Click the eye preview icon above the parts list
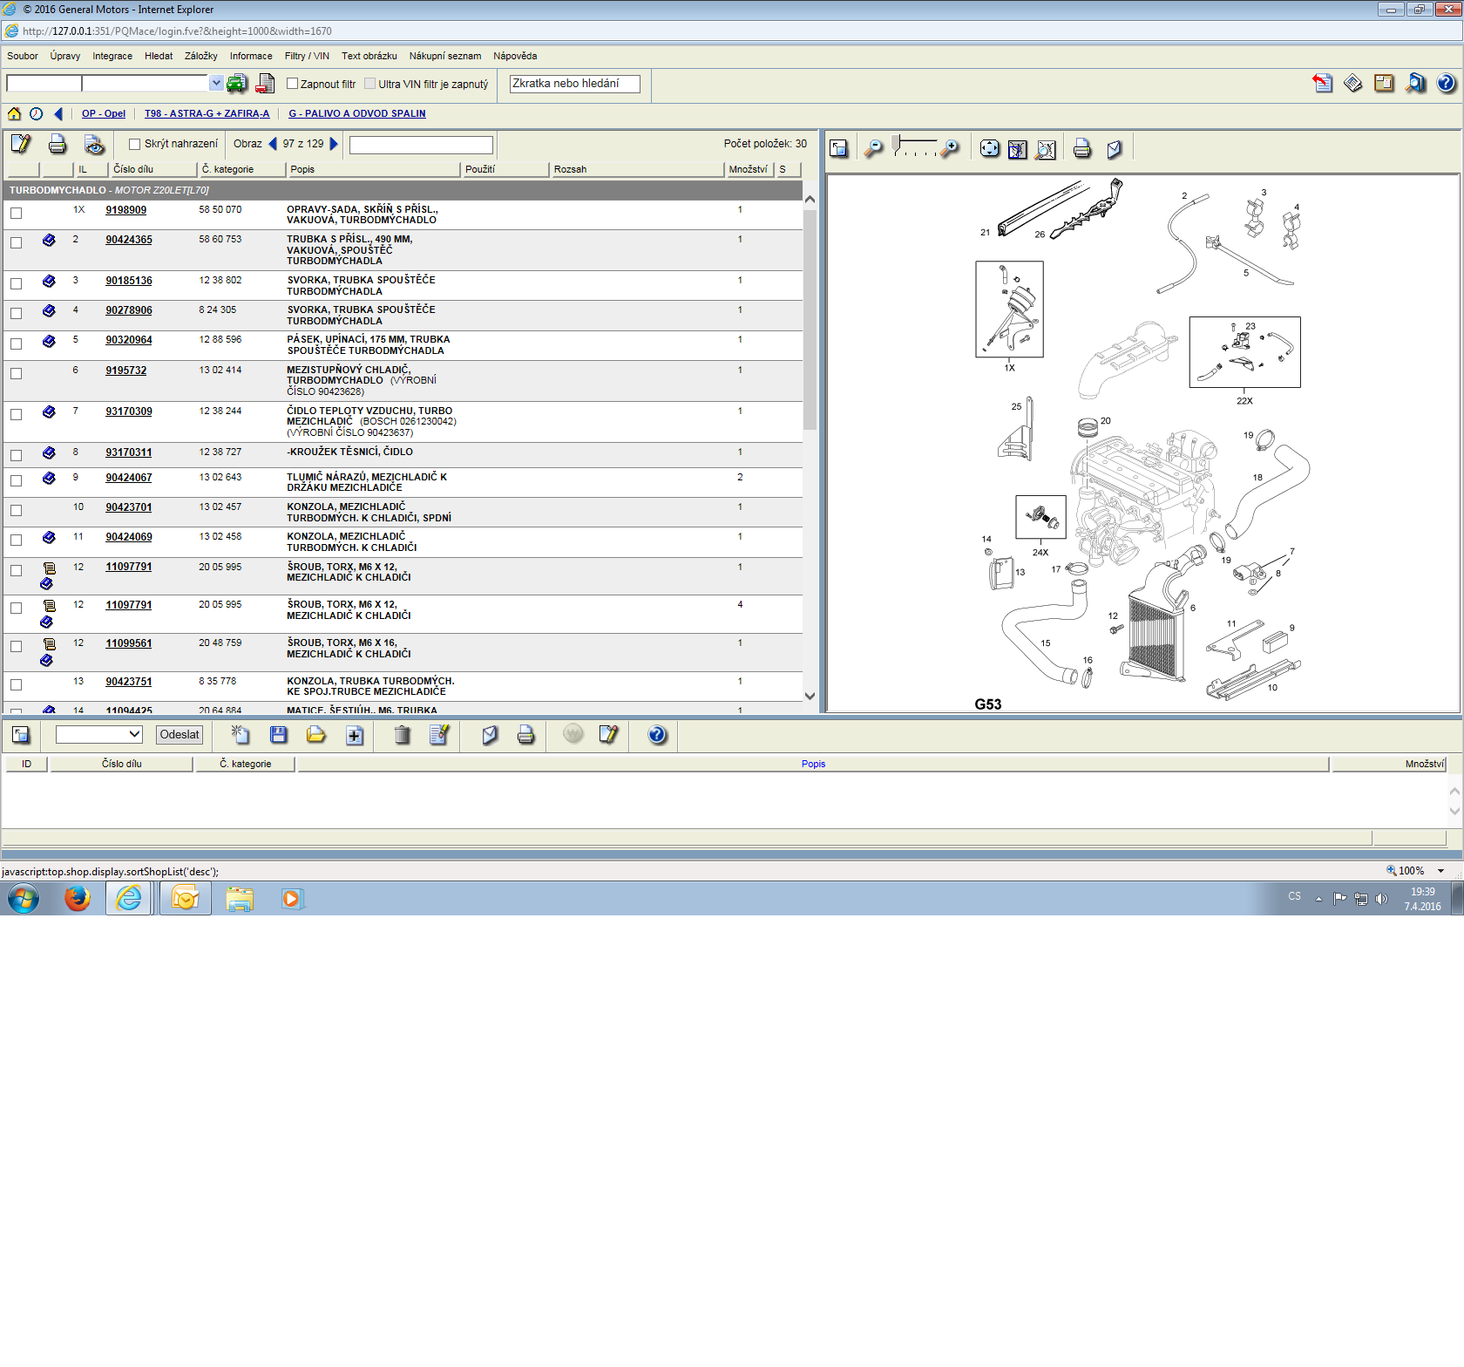The height and width of the screenshot is (1367, 1464). (94, 145)
